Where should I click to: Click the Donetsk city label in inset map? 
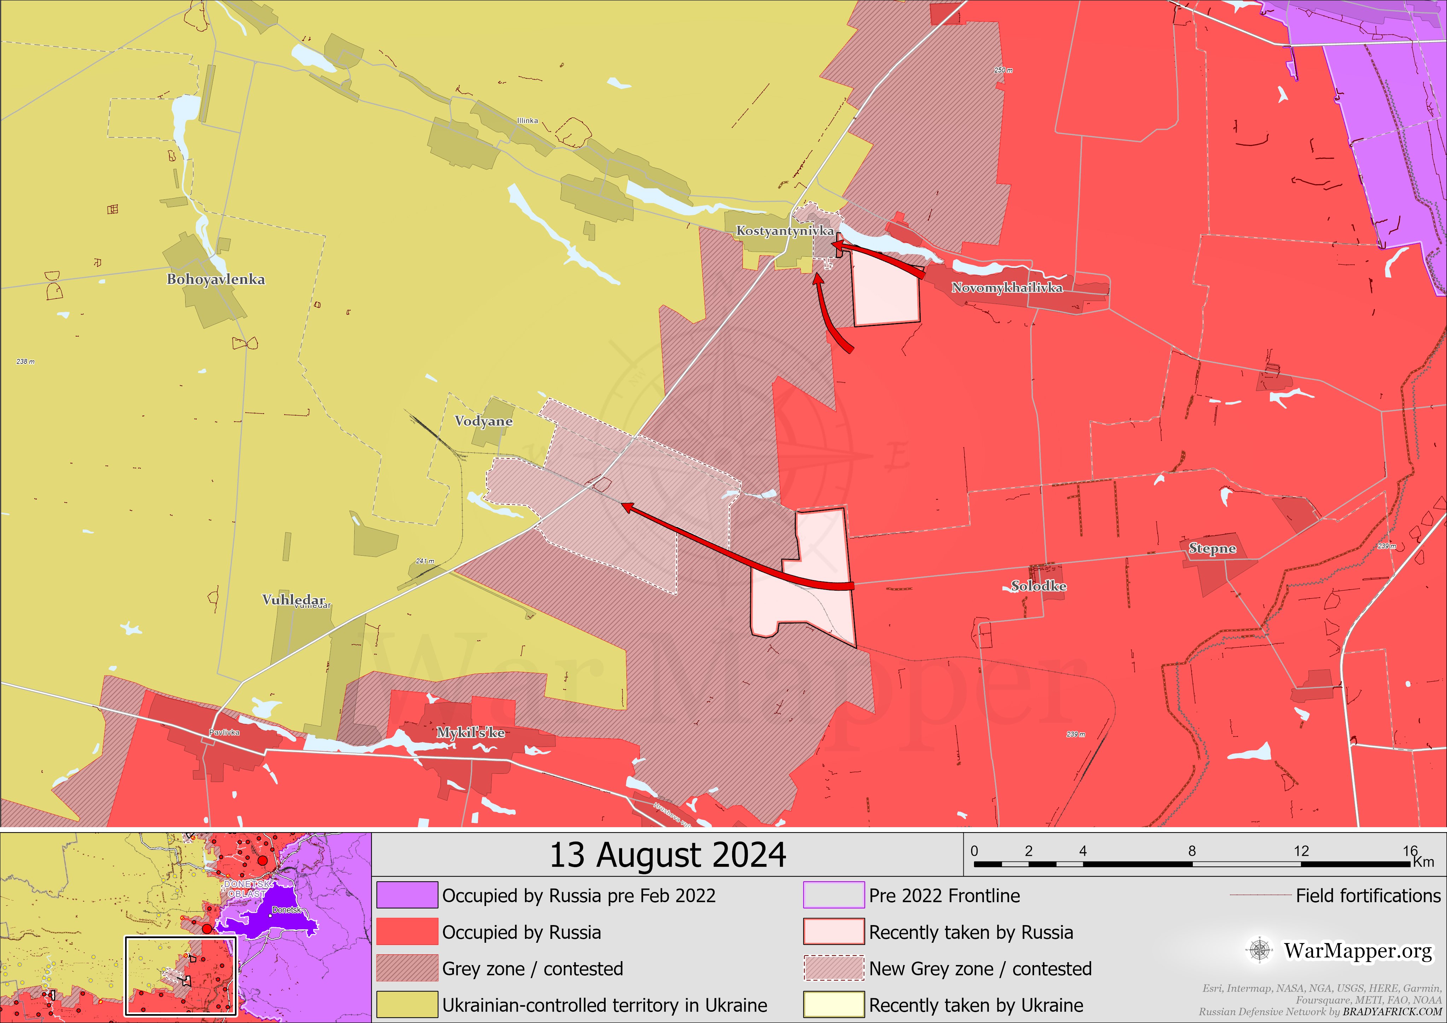pyautogui.click(x=286, y=910)
